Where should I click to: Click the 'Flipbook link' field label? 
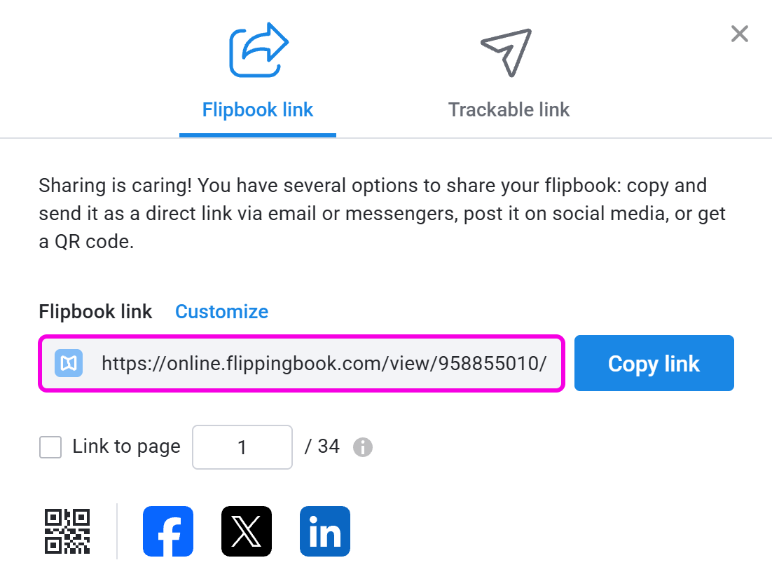click(95, 311)
